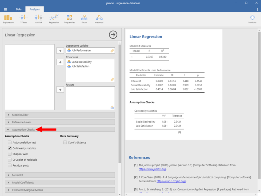261x196 pixels.
Task: Open the hamburger main menu
Action: [6, 9]
